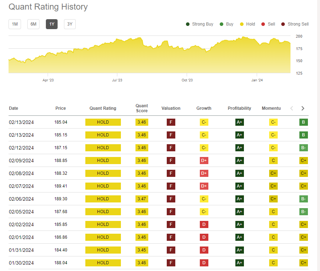Click the Strong Sell legend dot
The width and height of the screenshot is (320, 271).
tap(283, 24)
